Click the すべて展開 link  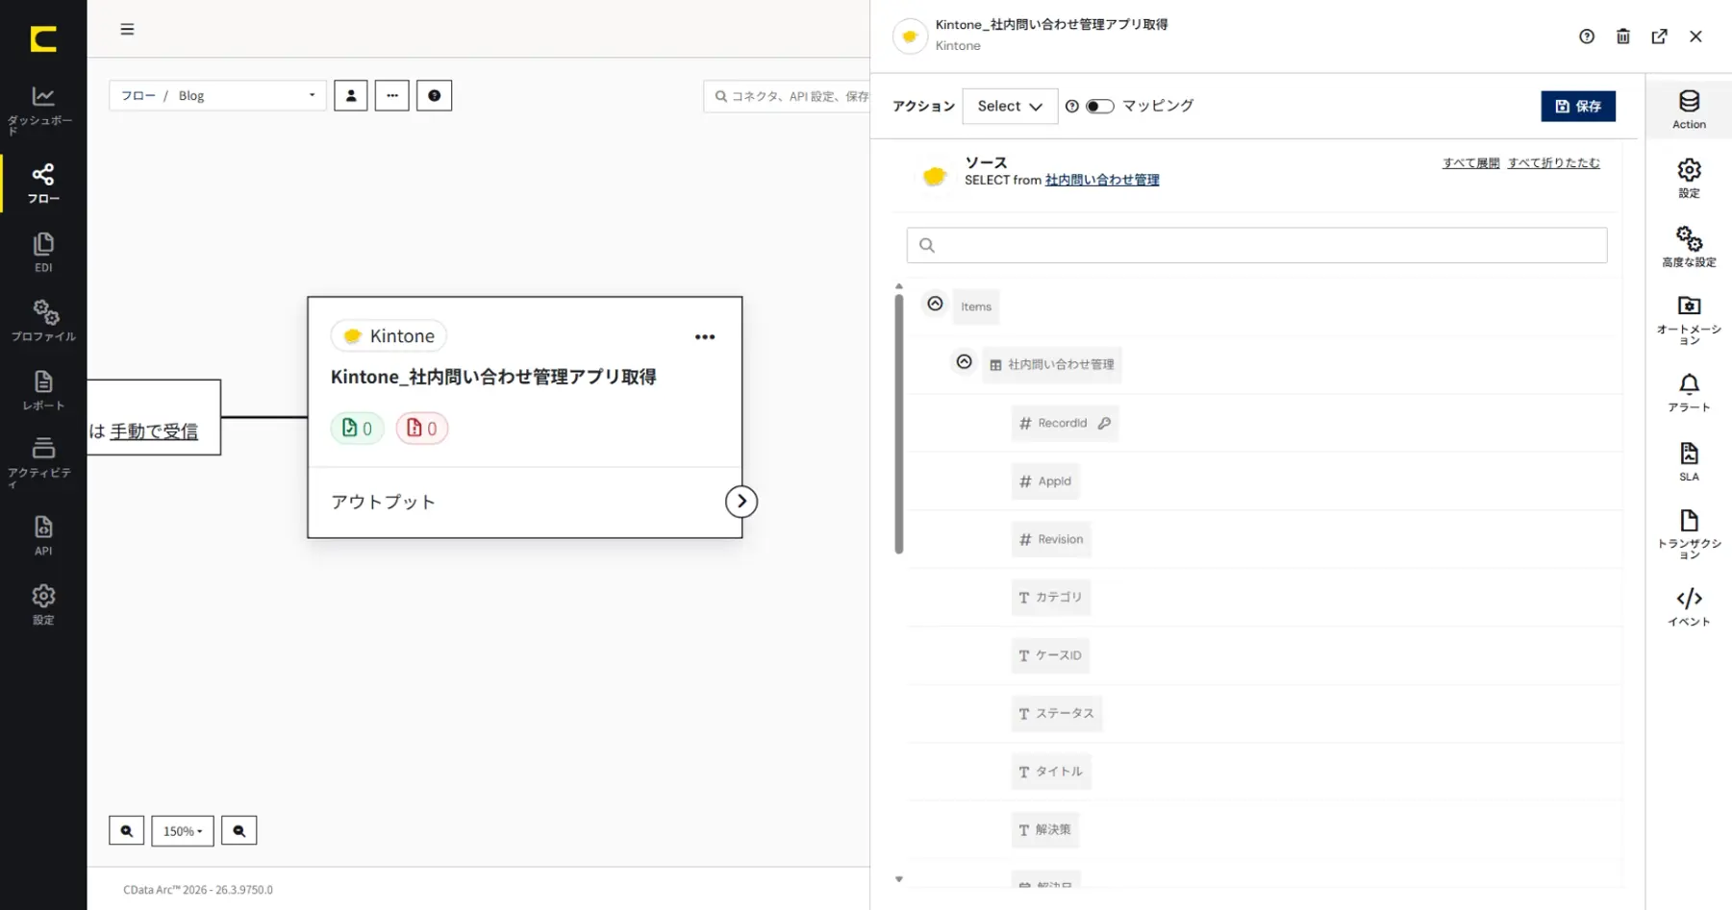pyautogui.click(x=1471, y=163)
